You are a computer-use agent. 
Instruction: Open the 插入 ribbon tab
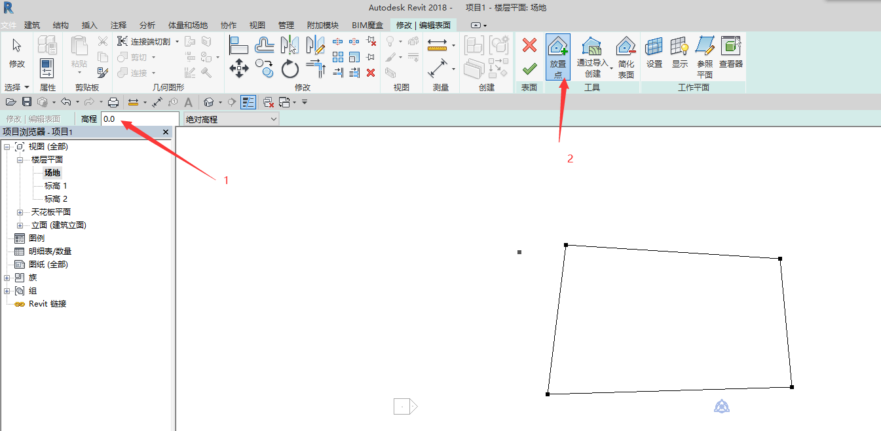pos(89,26)
